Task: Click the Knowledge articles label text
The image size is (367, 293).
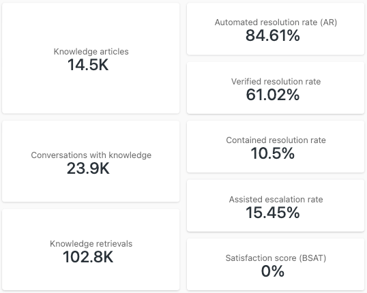Action: [91, 51]
